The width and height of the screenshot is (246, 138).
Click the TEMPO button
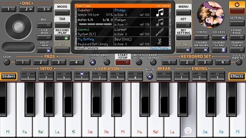tap(201, 38)
